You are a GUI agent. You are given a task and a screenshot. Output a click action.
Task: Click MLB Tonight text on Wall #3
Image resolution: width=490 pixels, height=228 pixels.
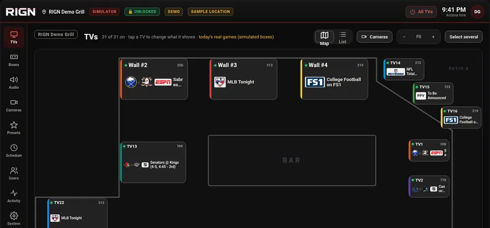pyautogui.click(x=241, y=82)
